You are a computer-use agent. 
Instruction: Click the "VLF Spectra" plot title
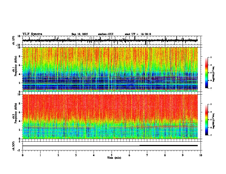(32, 34)
